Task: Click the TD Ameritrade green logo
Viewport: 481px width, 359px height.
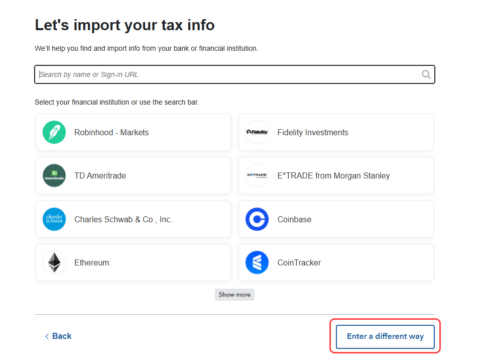Action: 54,175
